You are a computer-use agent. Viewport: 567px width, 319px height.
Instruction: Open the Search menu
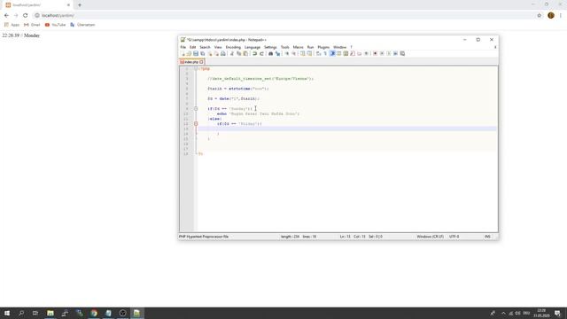[205, 47]
